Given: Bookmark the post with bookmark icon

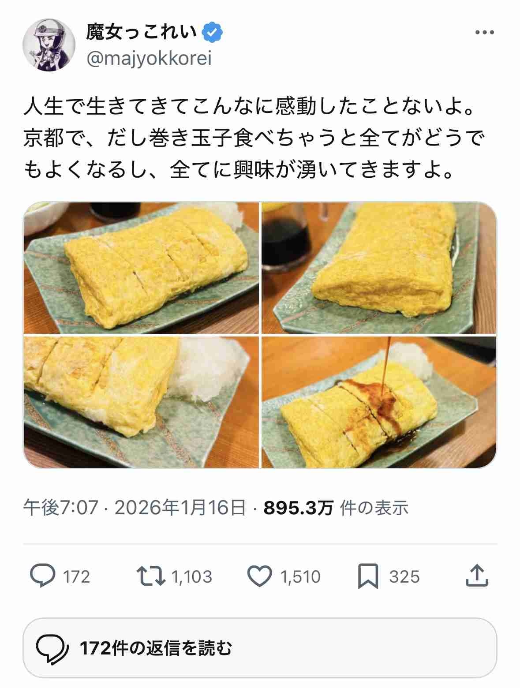Looking at the screenshot, I should tap(368, 576).
